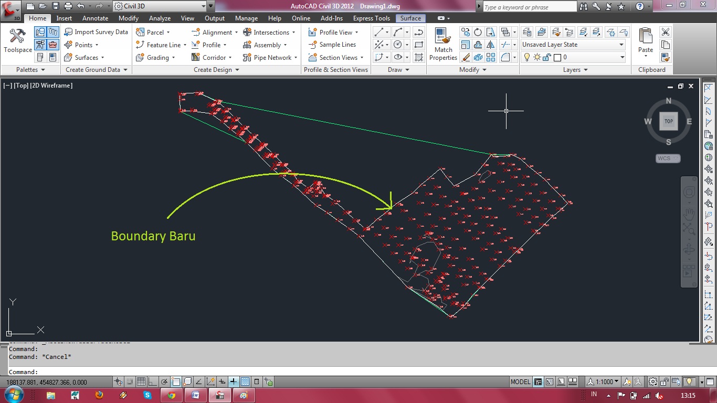Select the Pan tool on navigation bar
Image resolution: width=717 pixels, height=403 pixels.
(689, 214)
